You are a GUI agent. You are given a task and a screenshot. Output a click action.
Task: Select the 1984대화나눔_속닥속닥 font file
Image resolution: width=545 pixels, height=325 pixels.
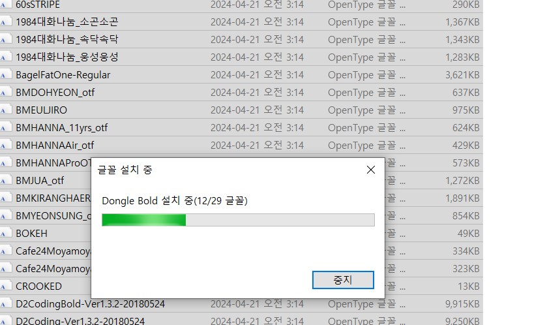66,40
